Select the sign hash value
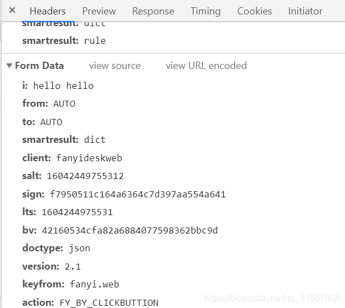The width and height of the screenshot is (345, 308). (137, 194)
